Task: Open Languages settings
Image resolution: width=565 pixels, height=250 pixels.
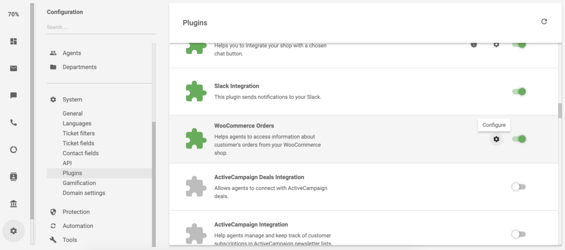Action: (77, 124)
